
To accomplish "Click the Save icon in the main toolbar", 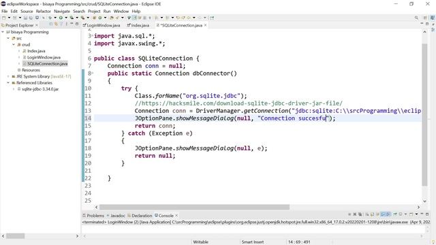I will coord(25,18).
